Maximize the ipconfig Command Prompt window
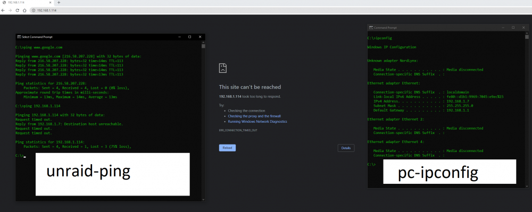This screenshot has width=532, height=212. [513, 28]
